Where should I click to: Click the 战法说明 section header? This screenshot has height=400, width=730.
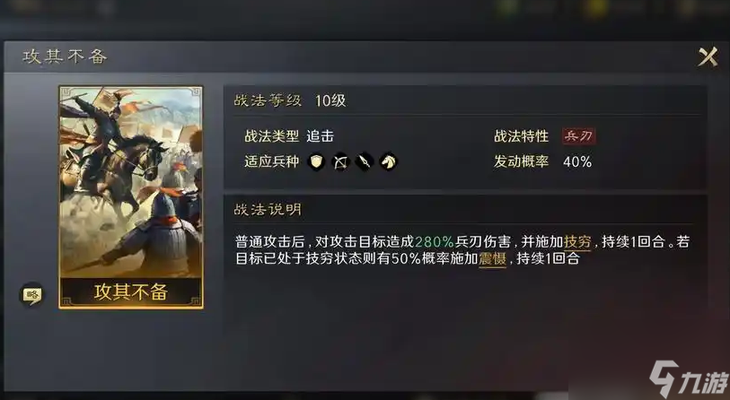tap(268, 210)
